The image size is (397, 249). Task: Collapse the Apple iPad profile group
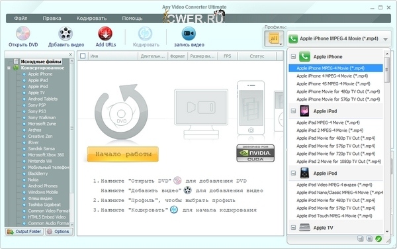pos(293,111)
